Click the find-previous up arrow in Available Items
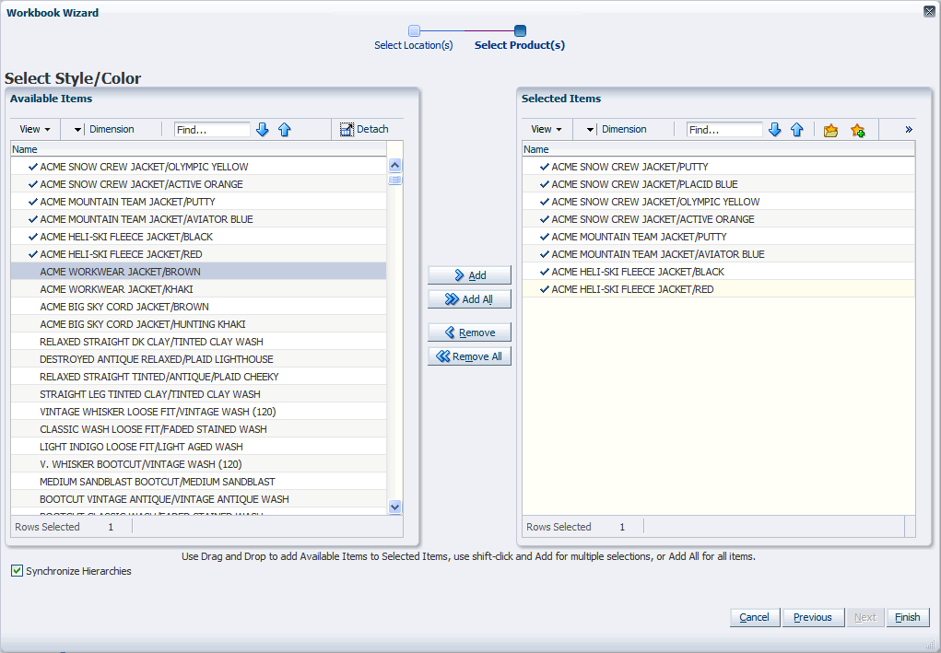 pyautogui.click(x=285, y=130)
